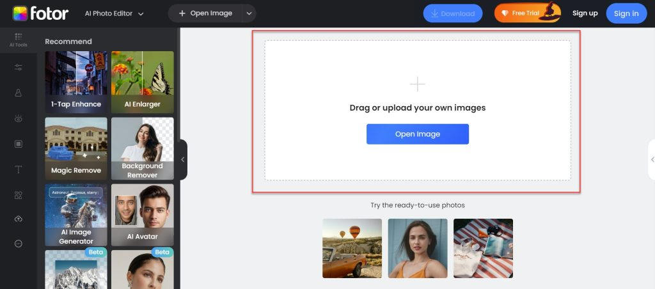Viewport: 655px width, 289px height.
Task: Click the Sign up link
Action: pos(585,13)
